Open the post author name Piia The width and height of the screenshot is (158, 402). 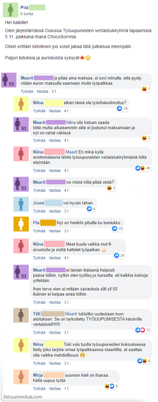(x=24, y=7)
